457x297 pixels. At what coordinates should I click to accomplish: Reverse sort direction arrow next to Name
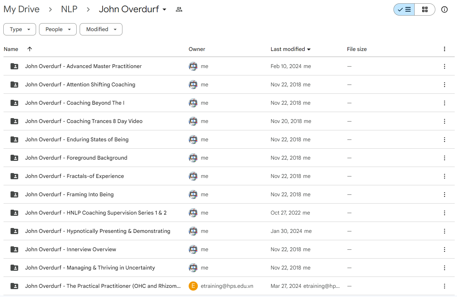30,49
